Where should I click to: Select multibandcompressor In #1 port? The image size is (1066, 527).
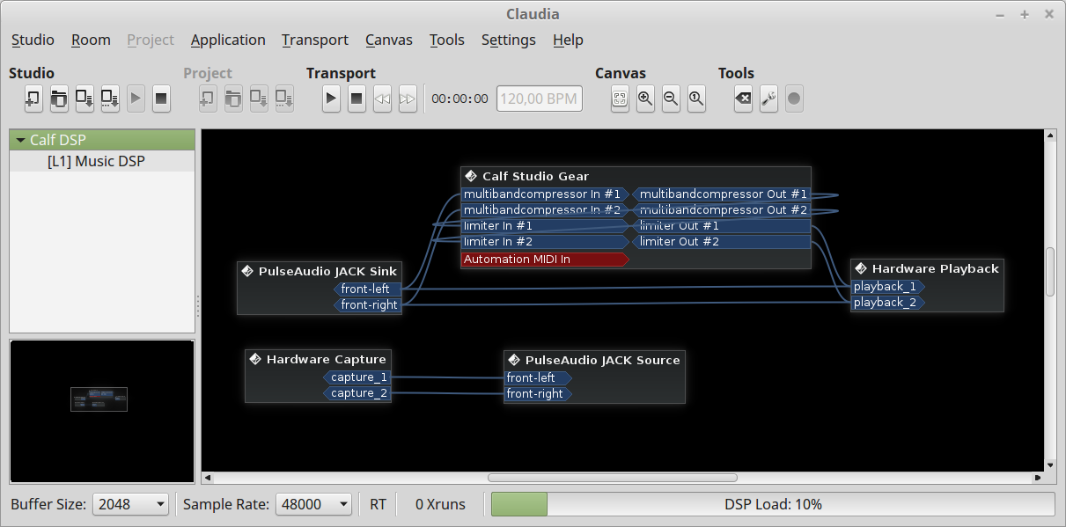click(x=545, y=194)
